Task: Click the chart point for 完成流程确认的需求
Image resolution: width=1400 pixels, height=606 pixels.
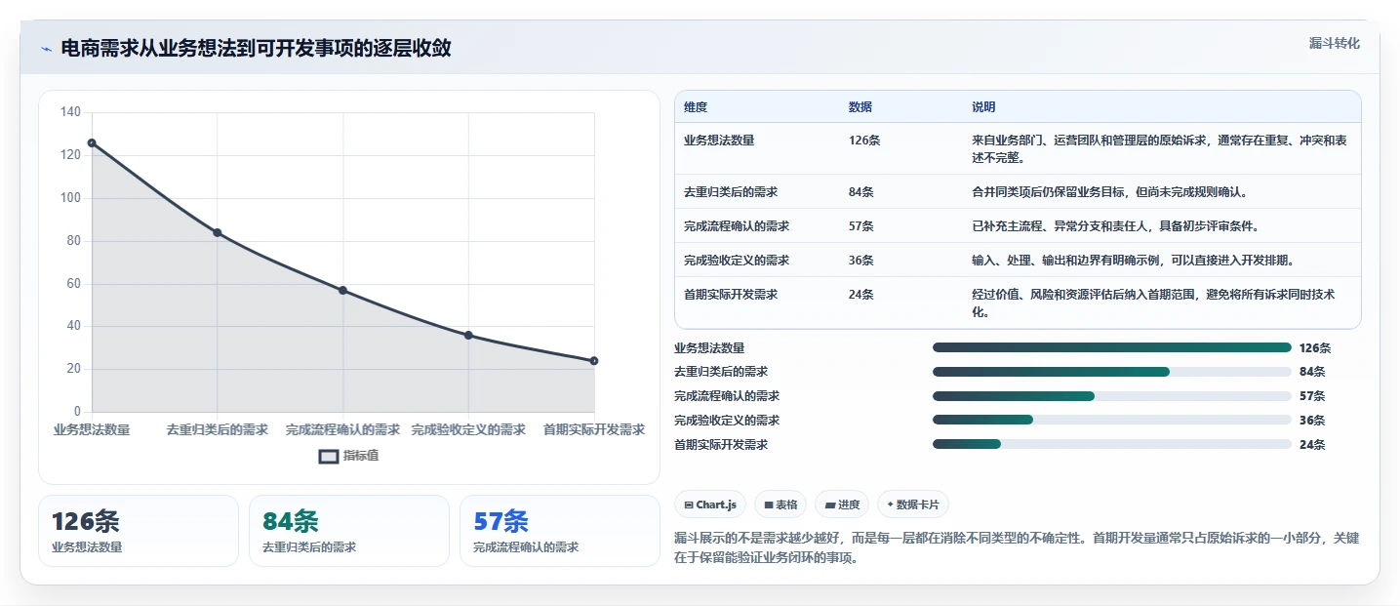Action: (x=342, y=290)
